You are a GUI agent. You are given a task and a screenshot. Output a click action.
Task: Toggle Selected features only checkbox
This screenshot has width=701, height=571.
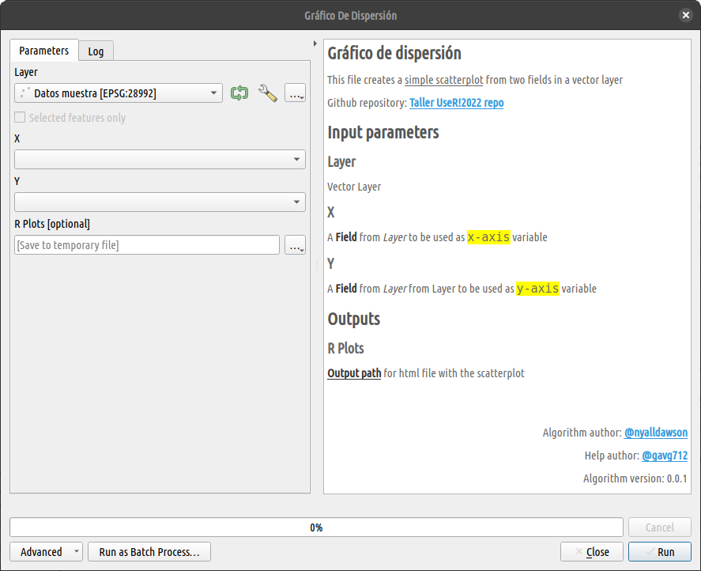coord(20,118)
